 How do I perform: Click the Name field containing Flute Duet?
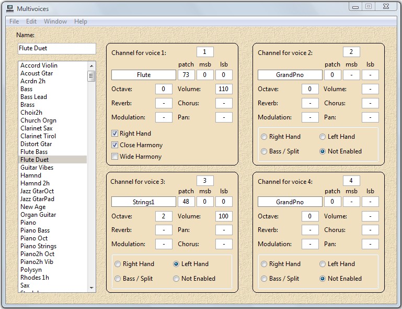[57, 48]
